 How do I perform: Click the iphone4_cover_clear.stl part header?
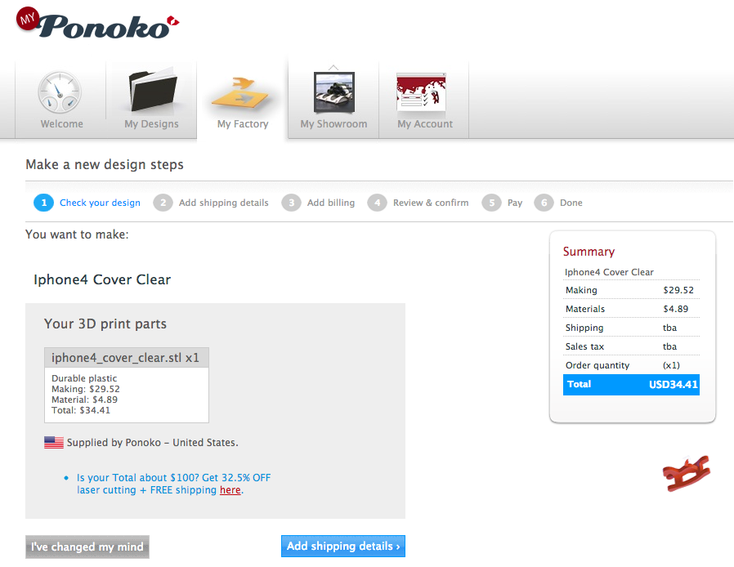coord(127,357)
